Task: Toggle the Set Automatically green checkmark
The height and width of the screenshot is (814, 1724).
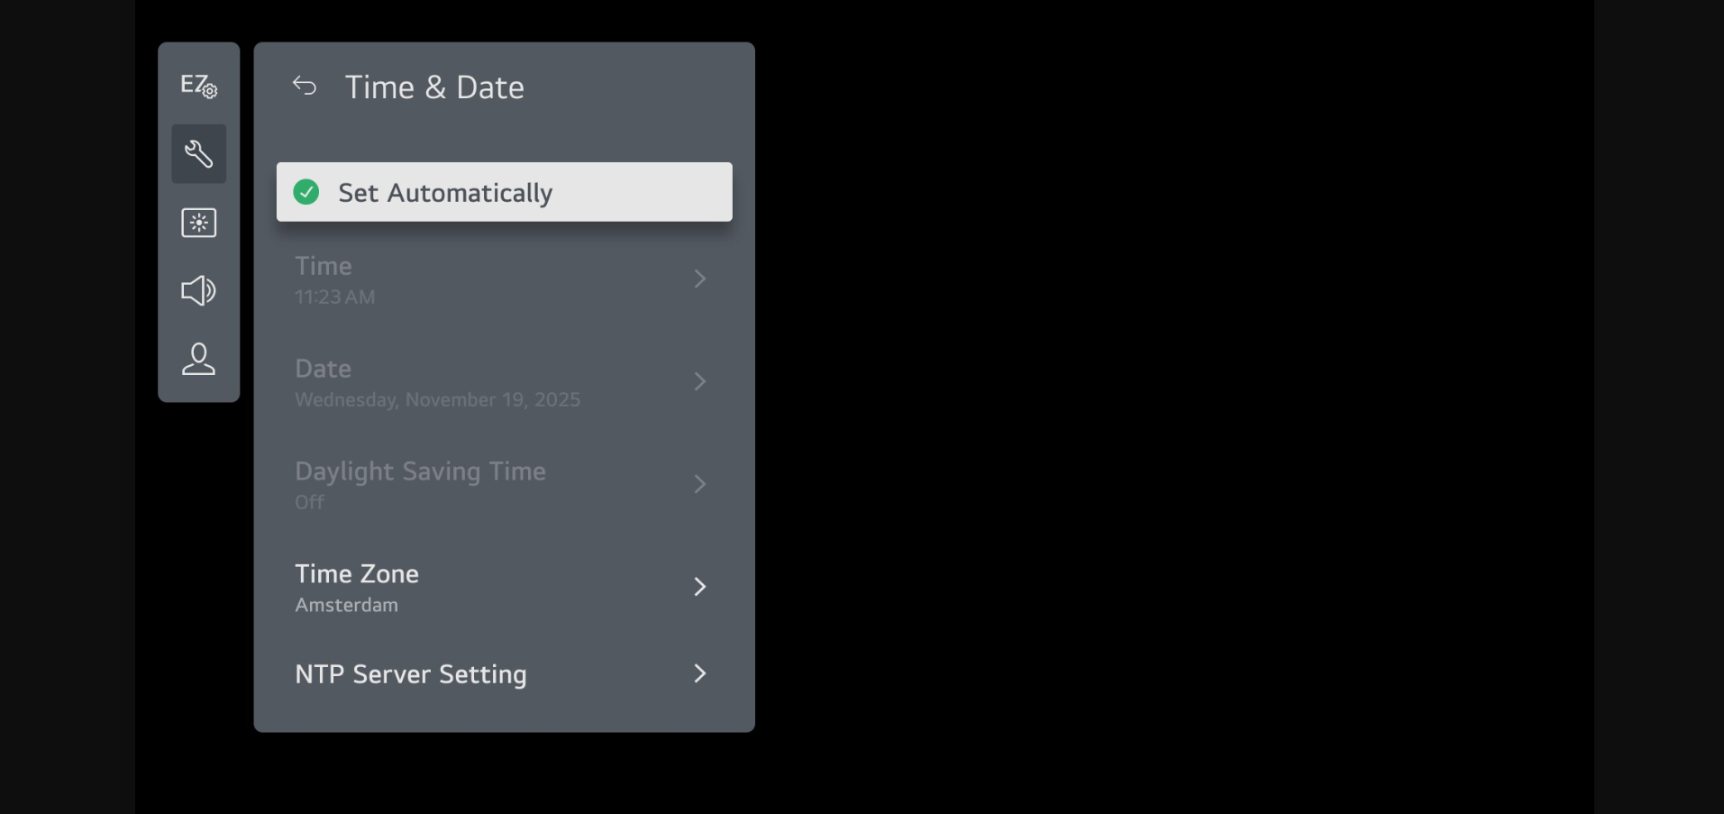Action: click(x=306, y=192)
